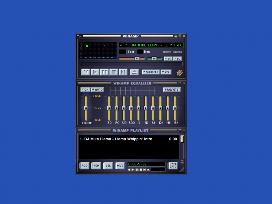Click mini Previous button in playlist window

[x=129, y=170]
